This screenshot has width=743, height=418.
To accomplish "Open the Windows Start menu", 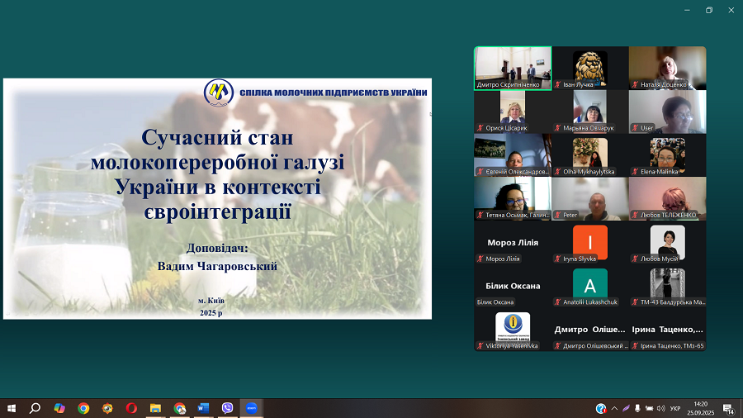I will point(12,408).
